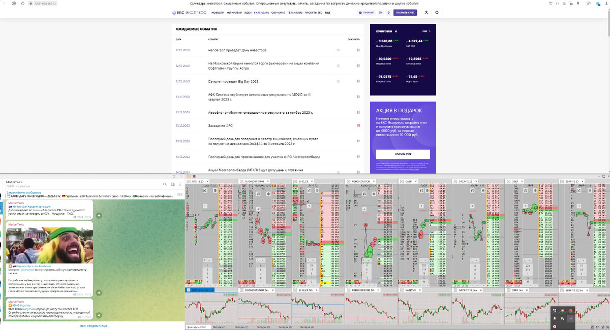Expand the L volume dropdown in USD000UTSTOM order book
The width and height of the screenshot is (610, 330).
coord(261,260)
